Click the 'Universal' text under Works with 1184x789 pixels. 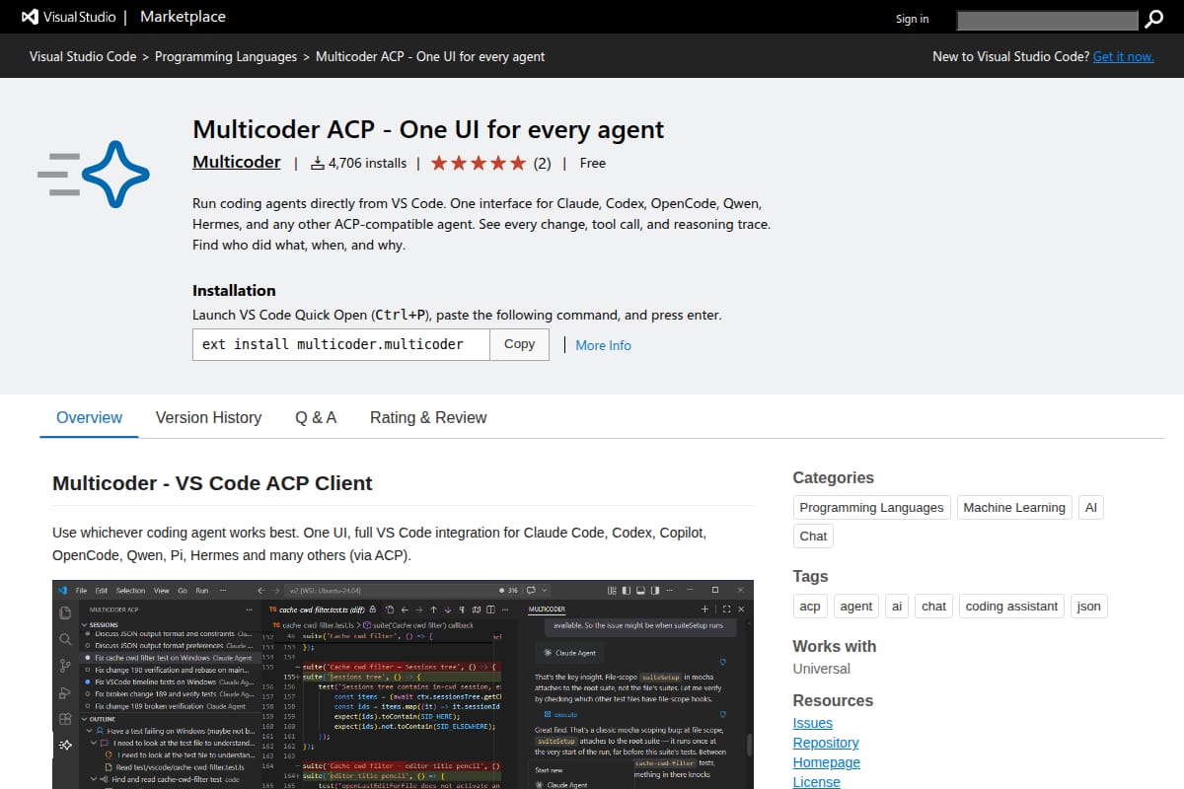[821, 669]
